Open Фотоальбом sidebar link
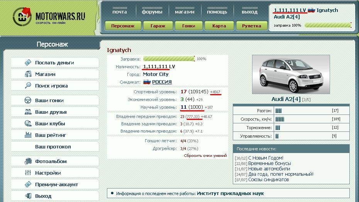 [x=55, y=161]
